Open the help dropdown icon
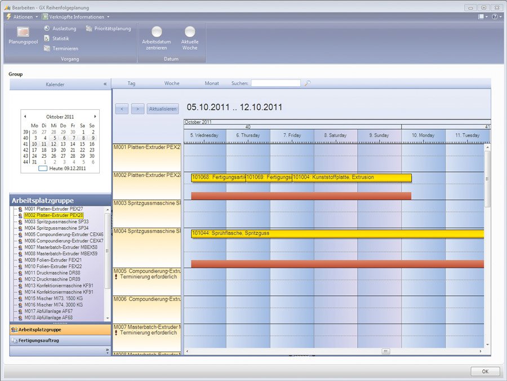 coord(497,16)
